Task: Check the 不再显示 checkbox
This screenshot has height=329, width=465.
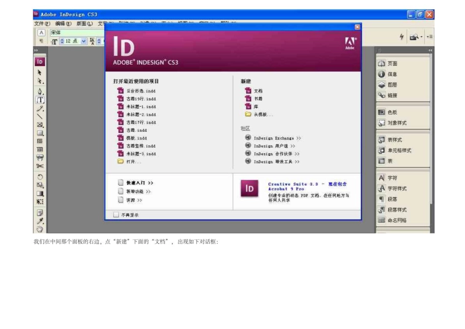Action: coord(116,214)
